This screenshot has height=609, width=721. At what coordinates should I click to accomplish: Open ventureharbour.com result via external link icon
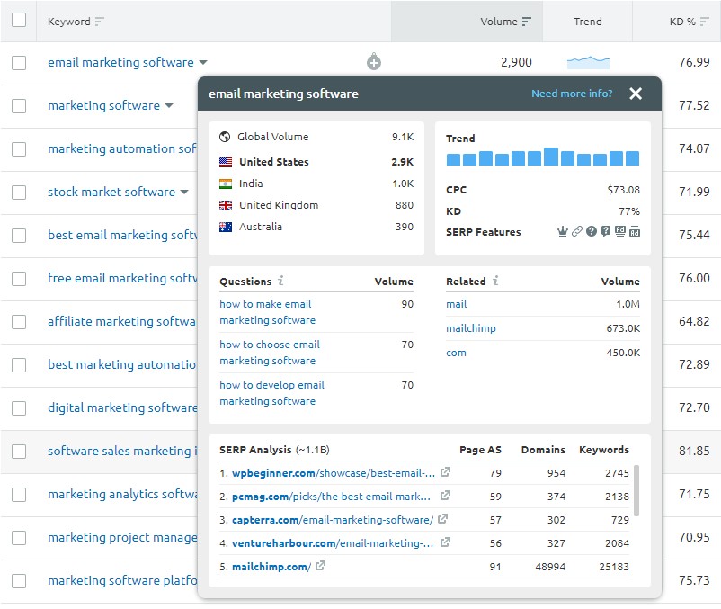tap(445, 542)
